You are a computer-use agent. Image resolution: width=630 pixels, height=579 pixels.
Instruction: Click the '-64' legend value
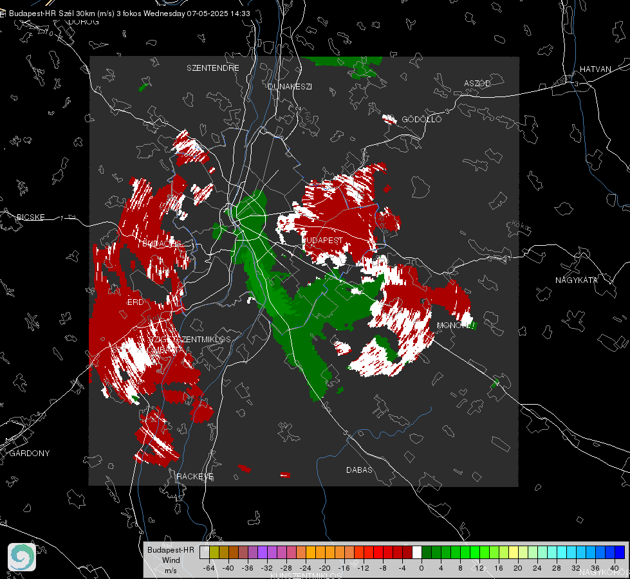click(208, 568)
